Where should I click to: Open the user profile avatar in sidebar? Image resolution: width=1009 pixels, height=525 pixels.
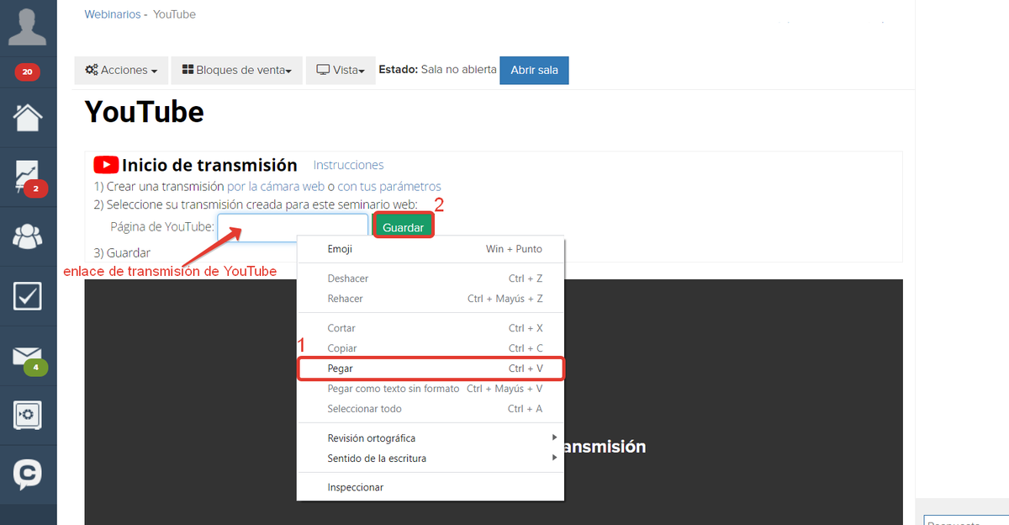[28, 27]
